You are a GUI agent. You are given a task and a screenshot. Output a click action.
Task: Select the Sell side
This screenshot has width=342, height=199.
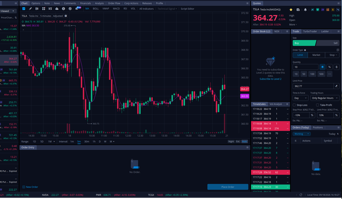[x=328, y=43]
